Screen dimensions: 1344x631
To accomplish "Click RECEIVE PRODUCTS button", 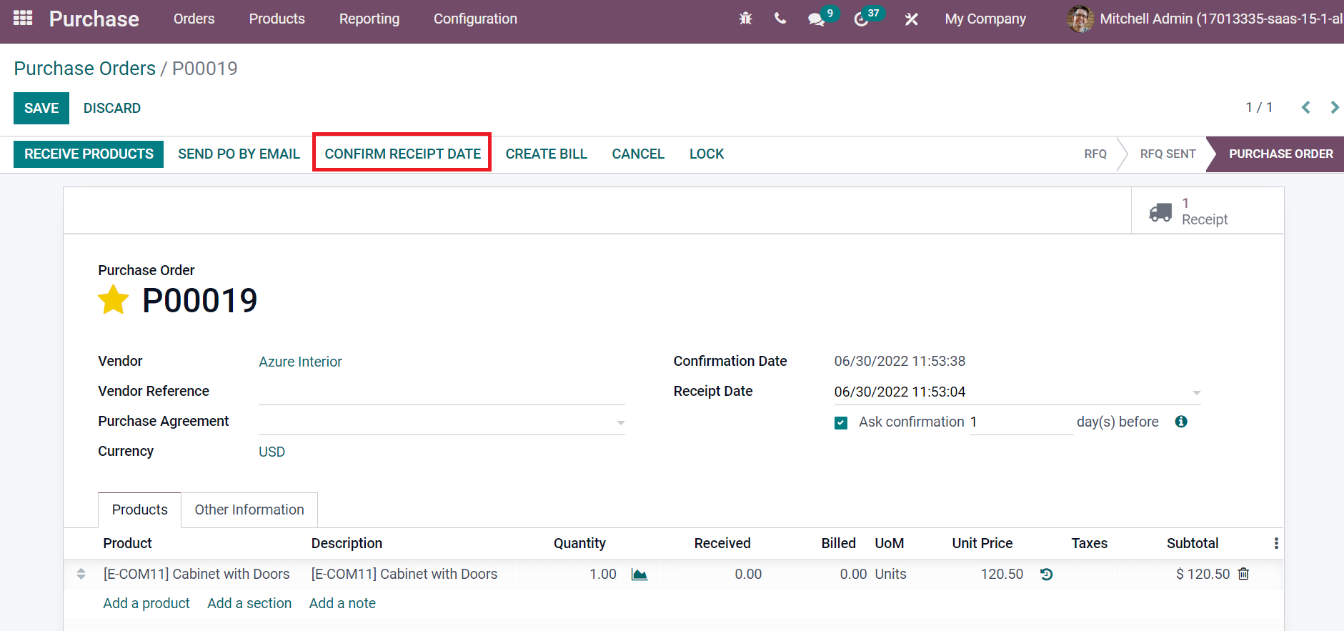I will coord(89,154).
